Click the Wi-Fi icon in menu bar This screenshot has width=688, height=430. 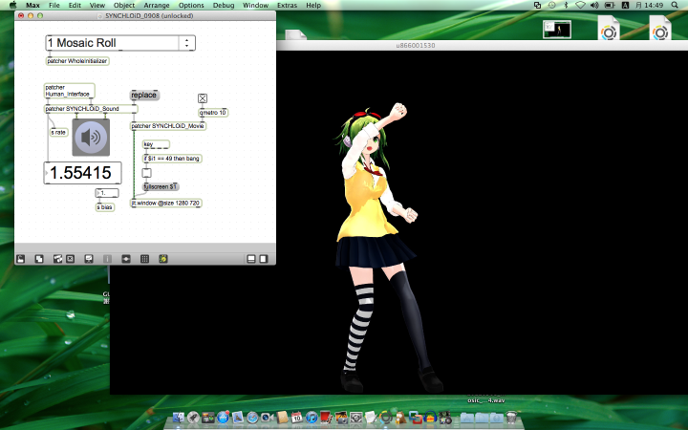pyautogui.click(x=580, y=6)
